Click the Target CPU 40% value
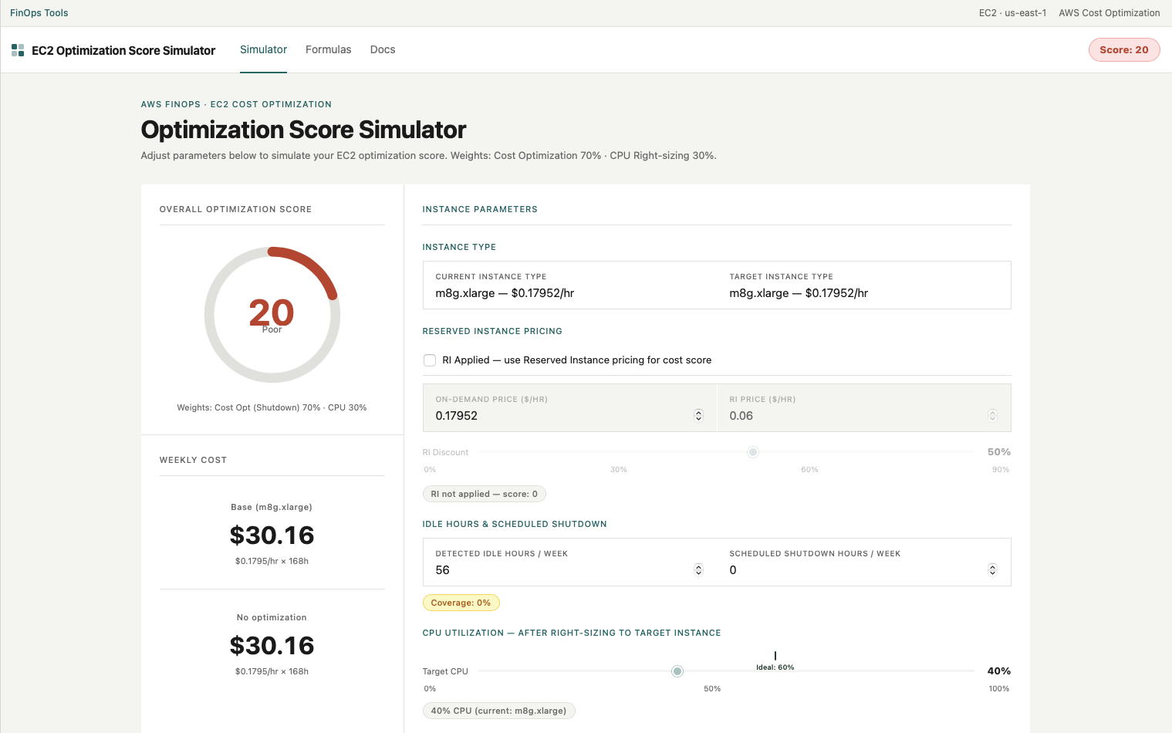 point(999,671)
